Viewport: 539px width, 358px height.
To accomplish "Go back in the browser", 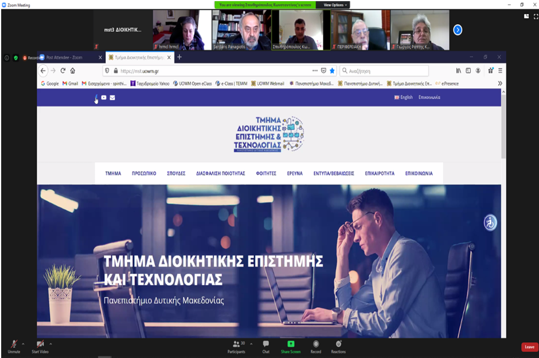I will (43, 71).
